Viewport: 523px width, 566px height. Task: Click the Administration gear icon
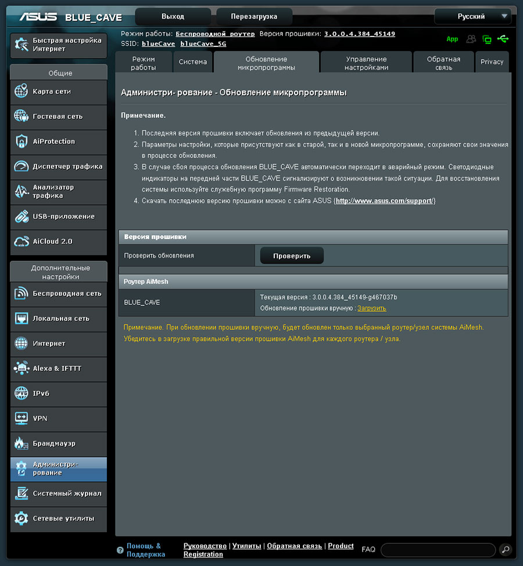click(22, 468)
